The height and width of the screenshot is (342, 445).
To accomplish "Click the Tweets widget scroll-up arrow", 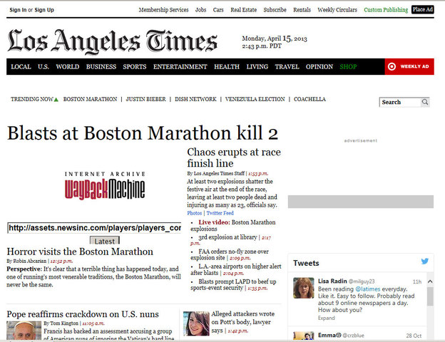I will 430,281.
